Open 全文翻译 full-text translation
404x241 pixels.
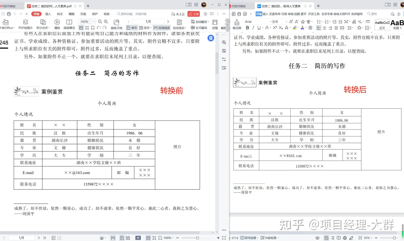click(x=199, y=28)
